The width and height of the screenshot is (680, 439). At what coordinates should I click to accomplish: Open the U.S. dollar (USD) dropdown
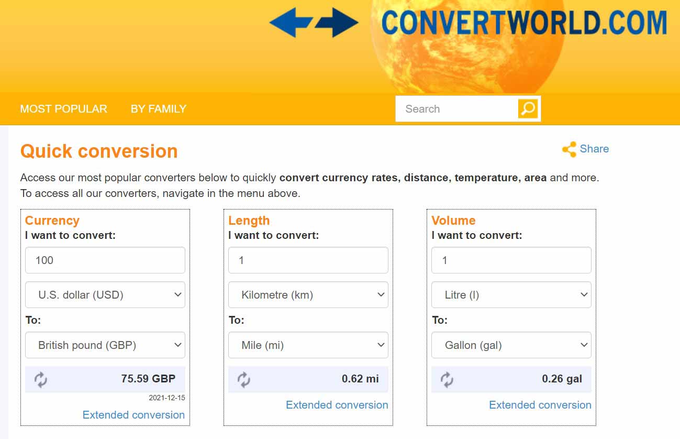click(105, 295)
